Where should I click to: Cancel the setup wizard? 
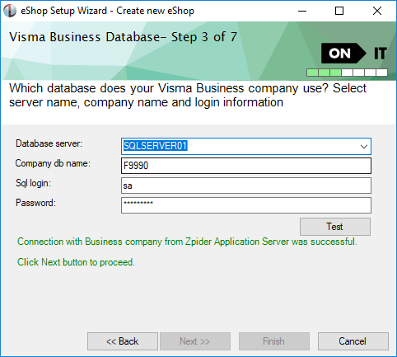pyautogui.click(x=353, y=341)
